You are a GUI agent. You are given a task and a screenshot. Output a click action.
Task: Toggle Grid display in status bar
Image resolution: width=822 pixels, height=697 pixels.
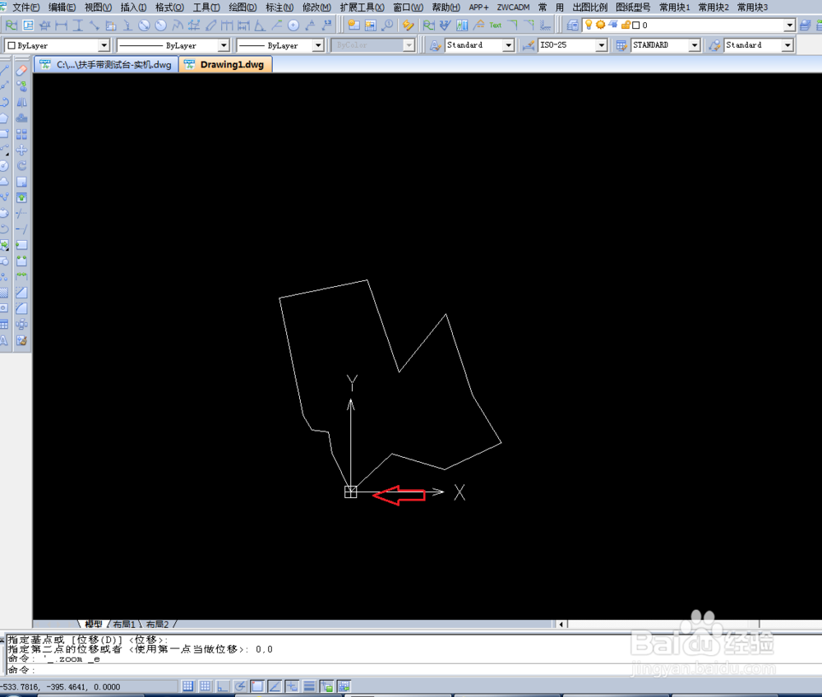pyautogui.click(x=205, y=686)
